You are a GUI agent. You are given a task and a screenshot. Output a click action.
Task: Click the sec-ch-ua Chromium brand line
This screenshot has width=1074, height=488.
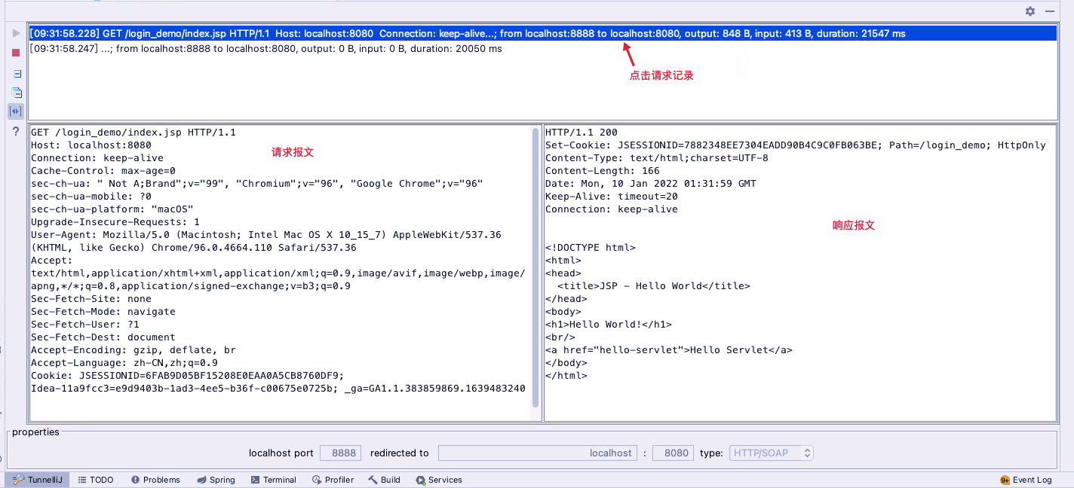(257, 184)
